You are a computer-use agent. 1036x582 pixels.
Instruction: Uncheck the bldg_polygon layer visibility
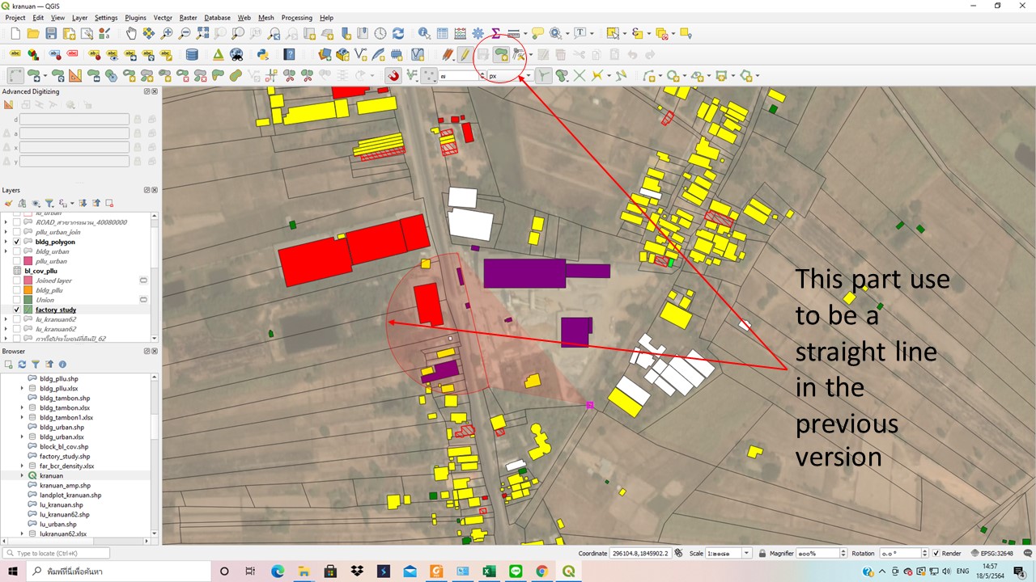coord(15,242)
